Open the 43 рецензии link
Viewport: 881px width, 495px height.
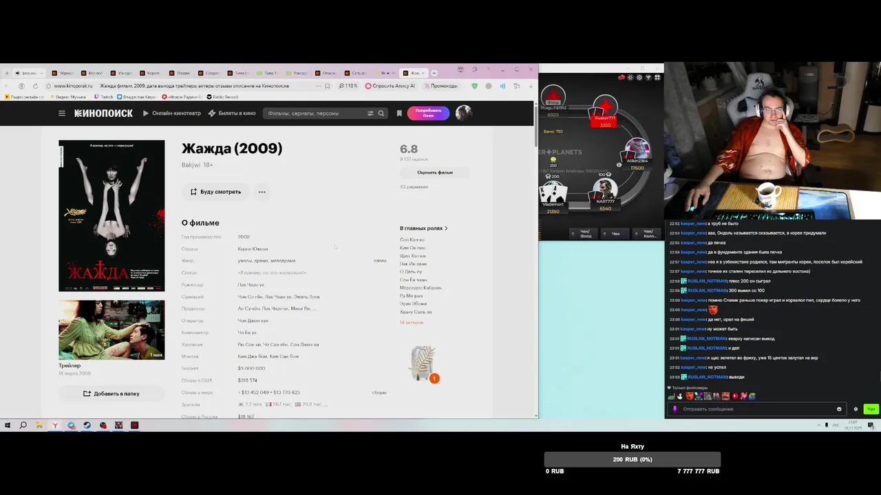point(414,187)
